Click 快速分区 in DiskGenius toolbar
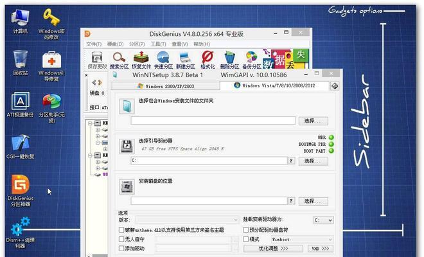This screenshot has height=257, width=424. pos(163,60)
